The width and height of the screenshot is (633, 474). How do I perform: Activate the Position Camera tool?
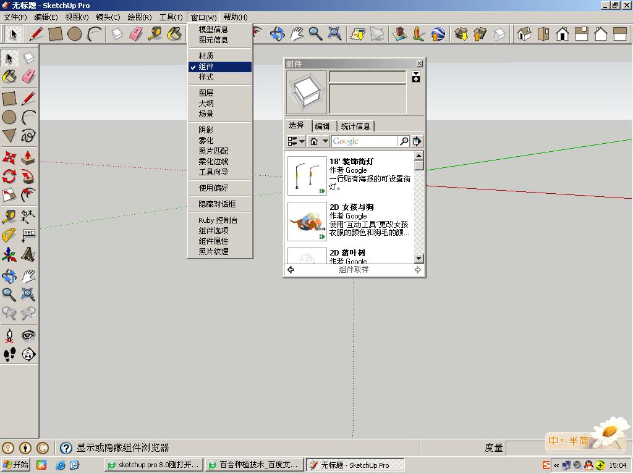(9, 335)
